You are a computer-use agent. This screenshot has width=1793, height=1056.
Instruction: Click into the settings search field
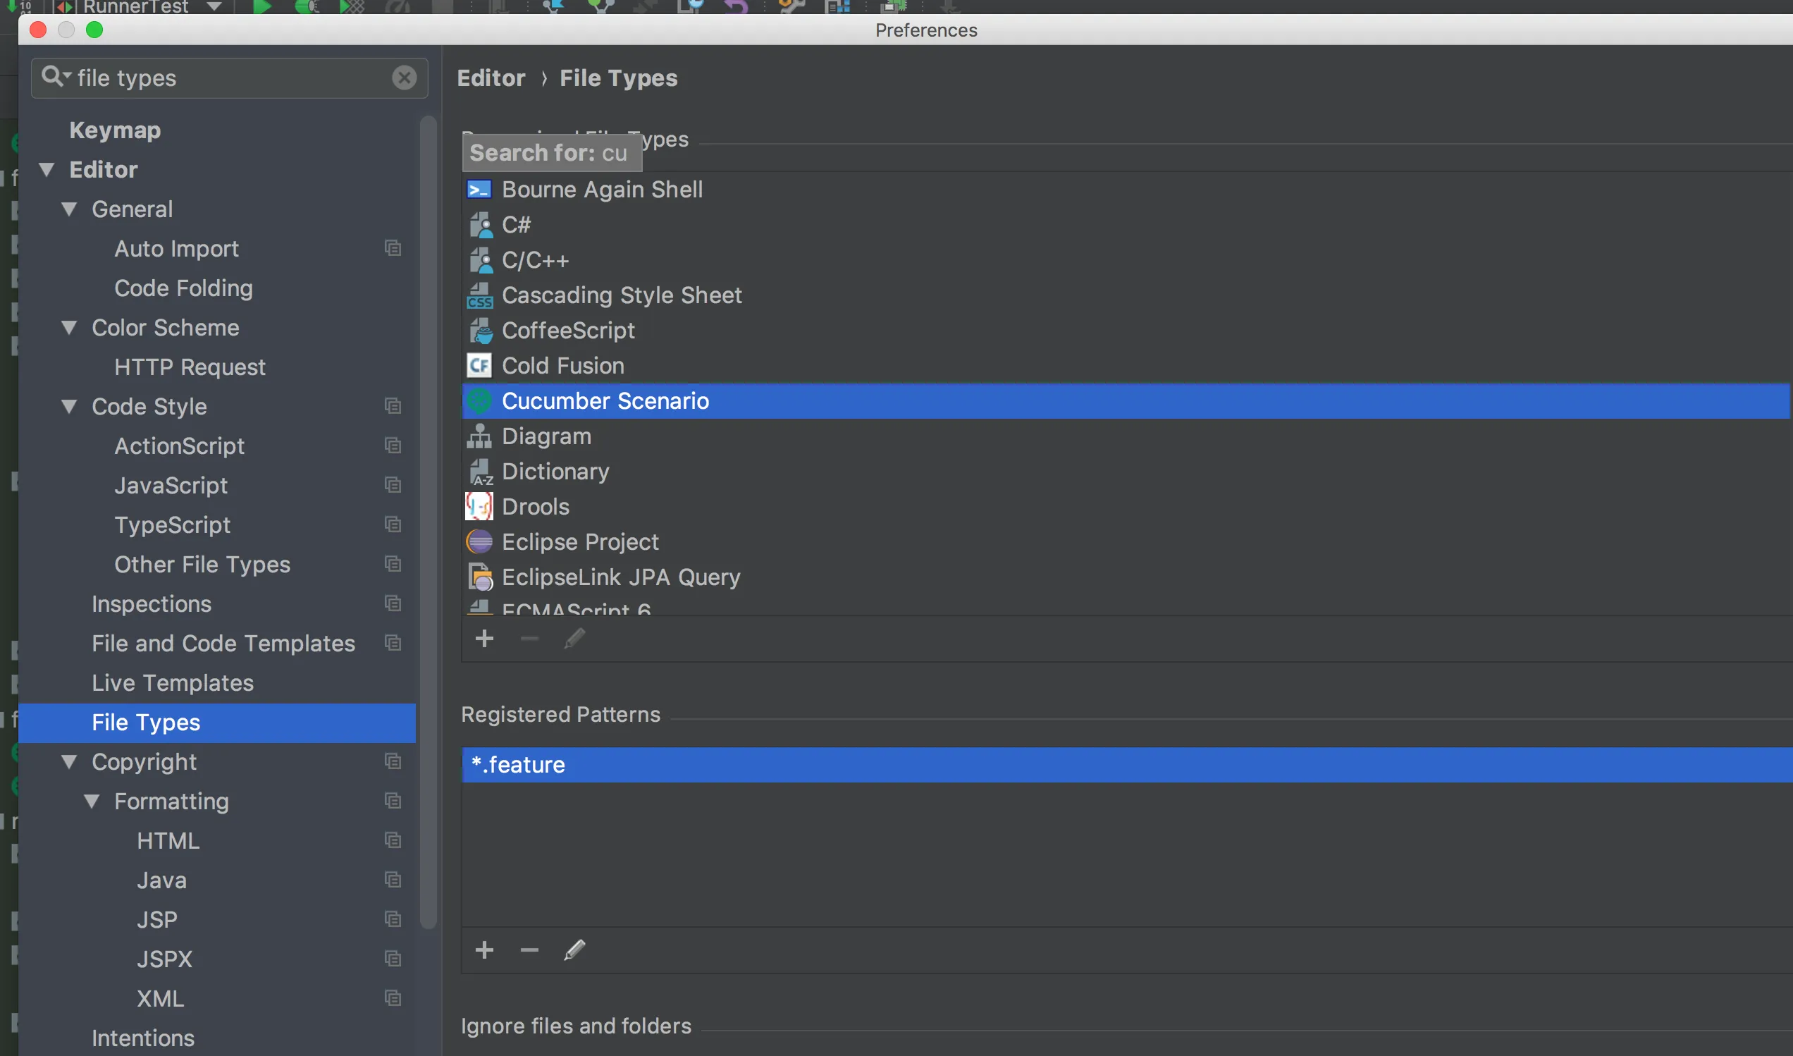click(228, 78)
